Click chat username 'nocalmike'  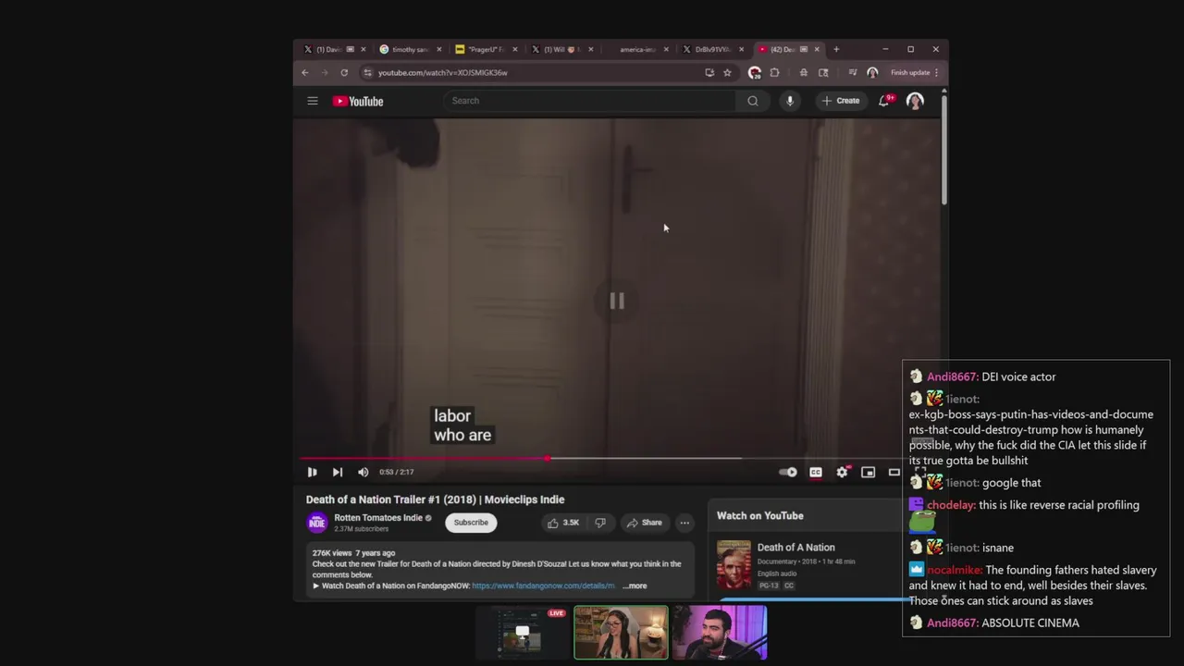(x=955, y=570)
